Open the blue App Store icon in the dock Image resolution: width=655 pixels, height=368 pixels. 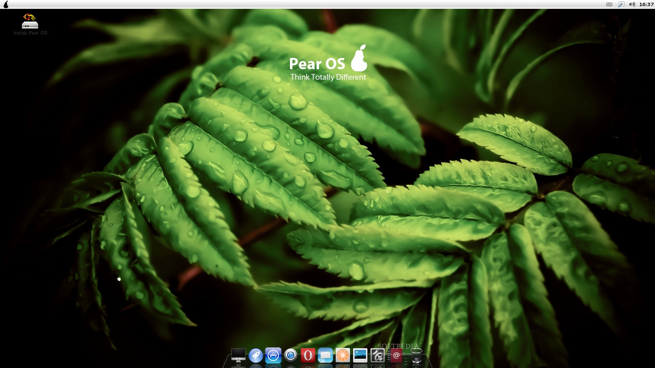point(273,355)
